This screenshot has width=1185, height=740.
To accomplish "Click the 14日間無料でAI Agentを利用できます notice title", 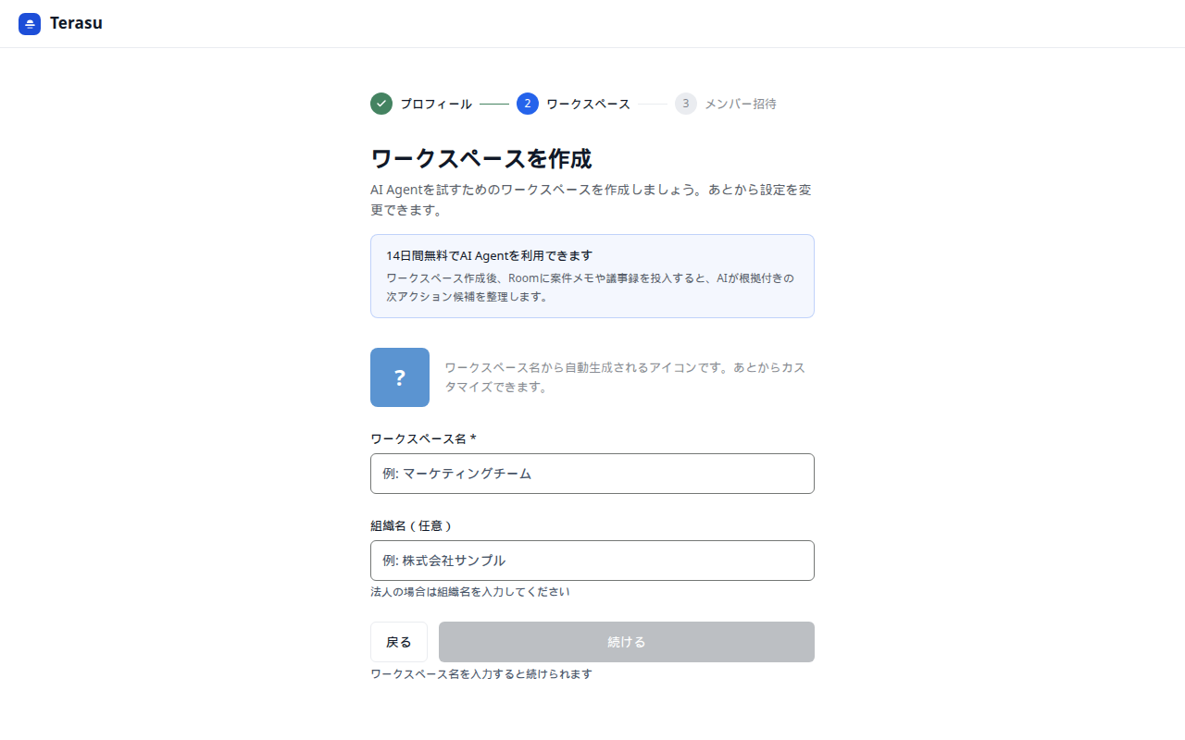I will (x=489, y=255).
